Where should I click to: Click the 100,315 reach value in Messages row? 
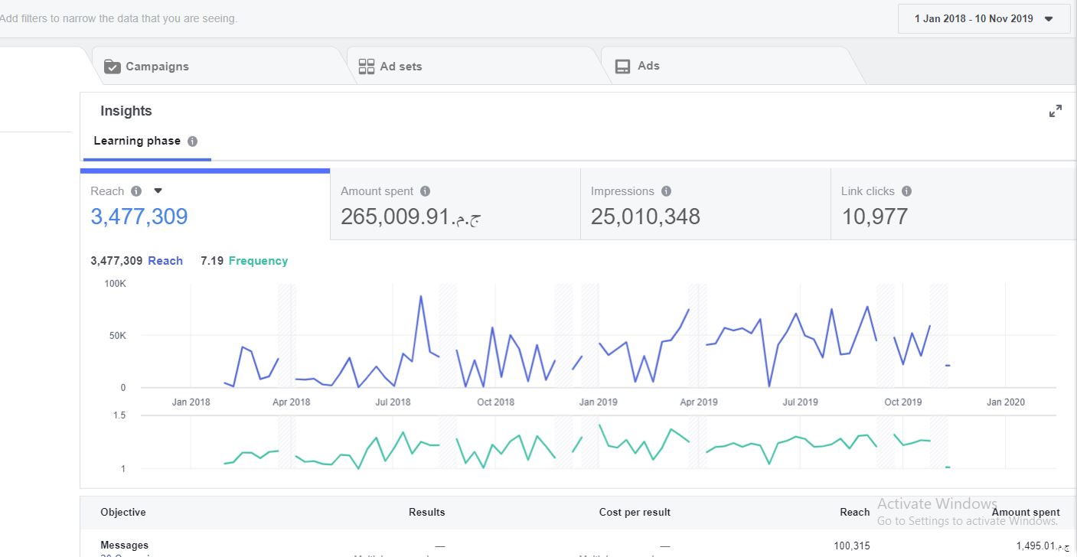point(852,546)
